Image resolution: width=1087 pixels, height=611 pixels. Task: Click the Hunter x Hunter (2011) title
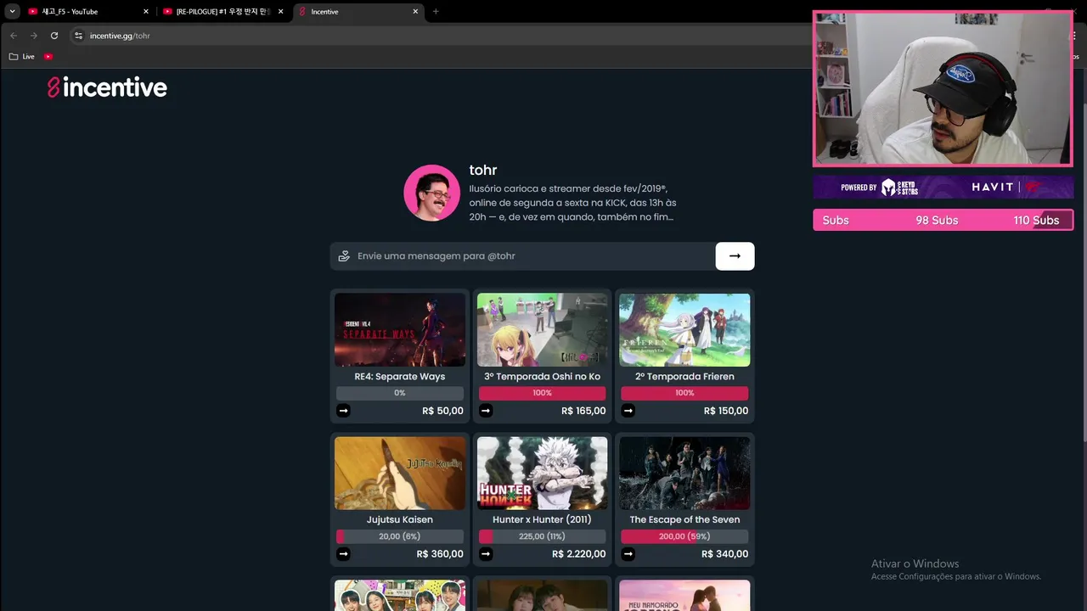(x=542, y=519)
